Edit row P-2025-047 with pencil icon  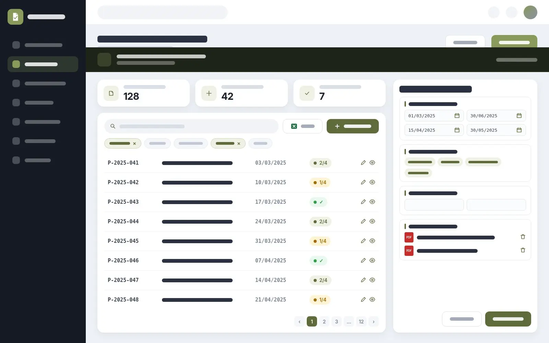click(x=363, y=280)
